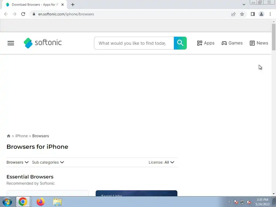
Task: Click the 'Essential Browsers' heading
Action: point(30,177)
